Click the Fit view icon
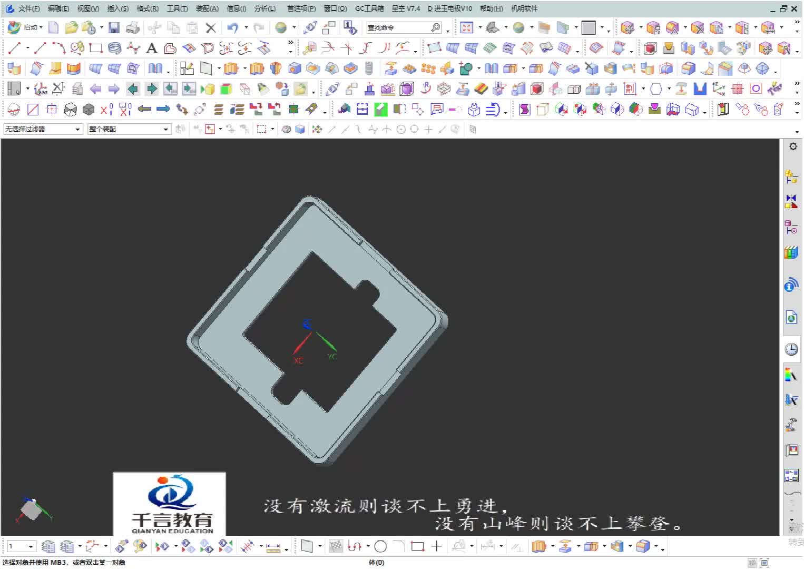Viewport: 804px width, 569px height. point(466,27)
